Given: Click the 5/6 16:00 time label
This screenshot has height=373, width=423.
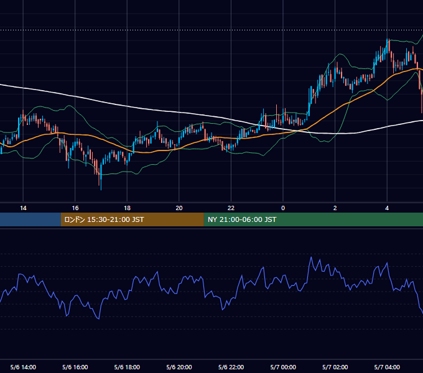Looking at the screenshot, I should (x=75, y=367).
